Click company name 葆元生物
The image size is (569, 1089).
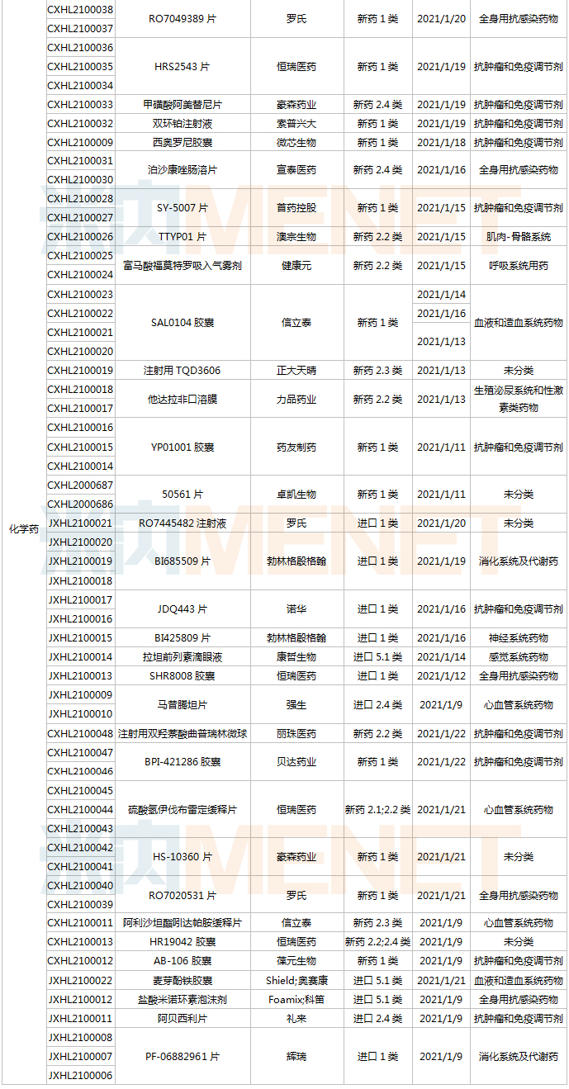tap(296, 961)
